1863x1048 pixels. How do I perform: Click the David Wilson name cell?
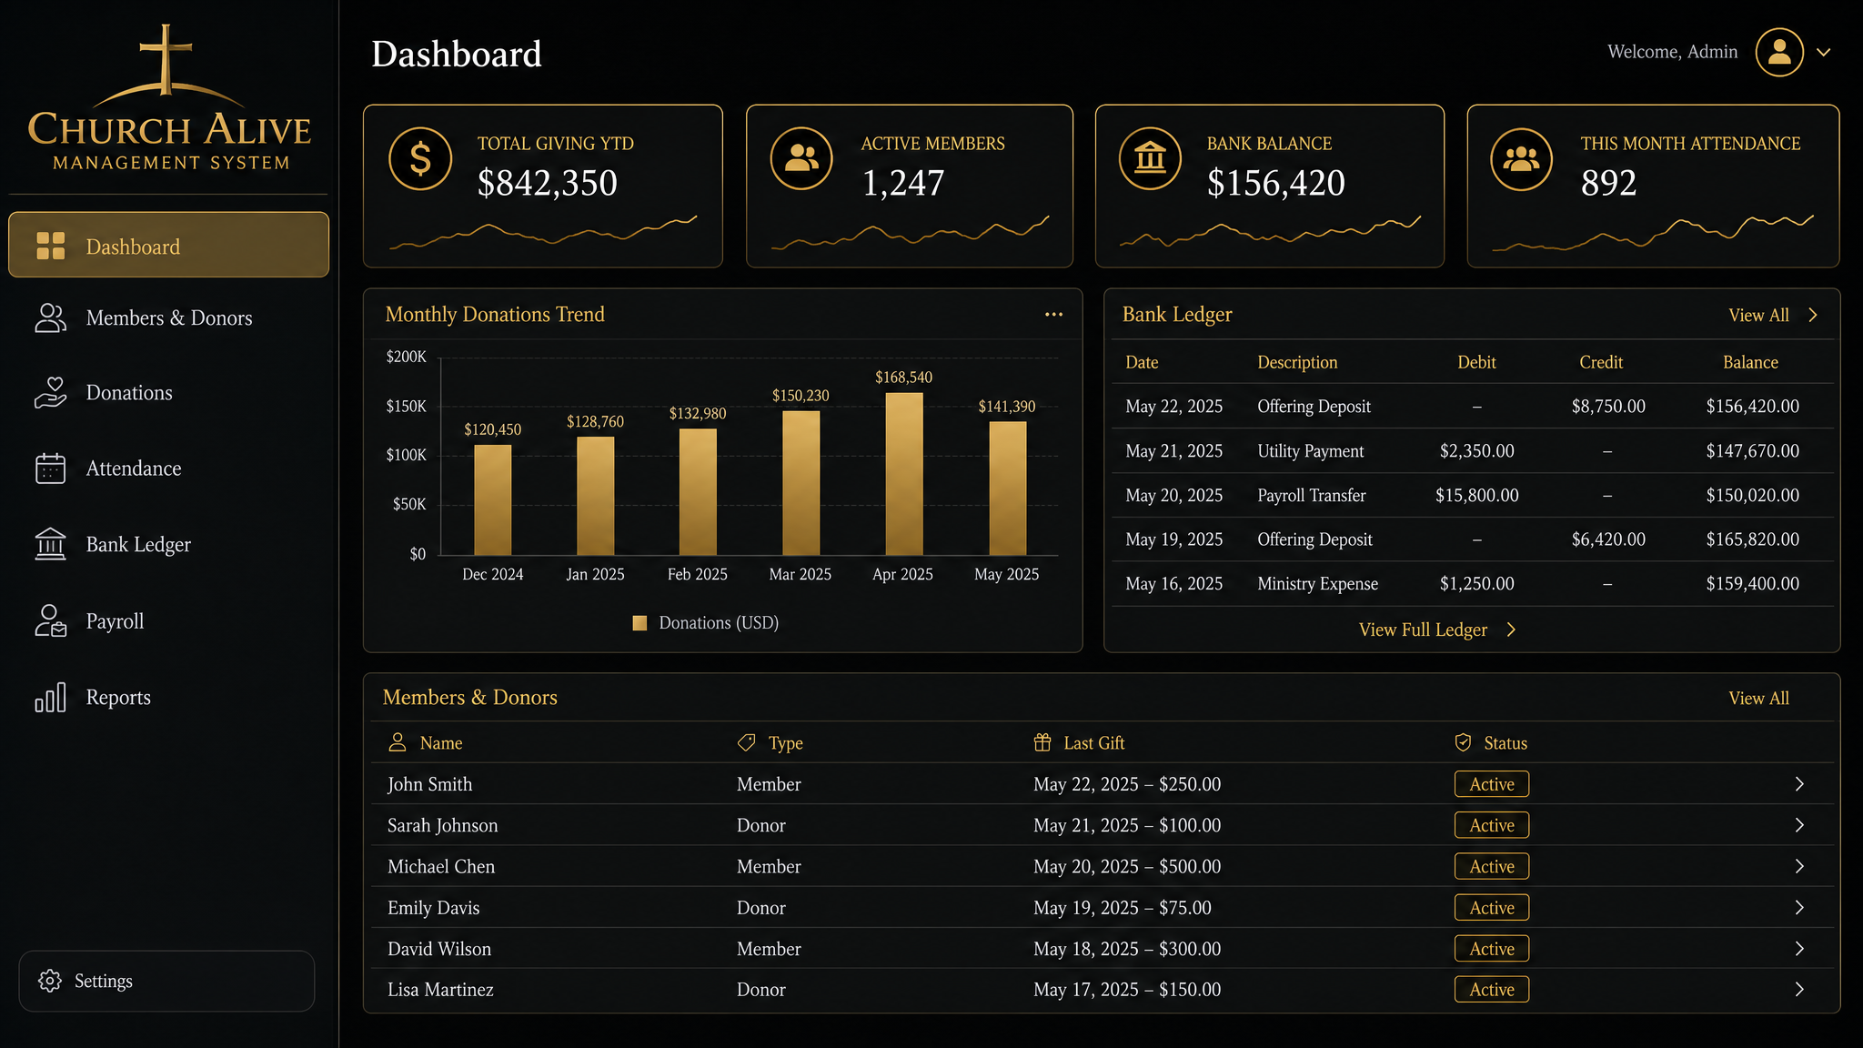pos(438,949)
